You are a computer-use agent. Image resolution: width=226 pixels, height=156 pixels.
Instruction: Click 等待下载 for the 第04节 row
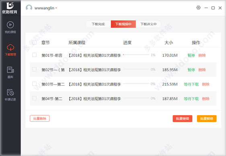click(x=191, y=99)
